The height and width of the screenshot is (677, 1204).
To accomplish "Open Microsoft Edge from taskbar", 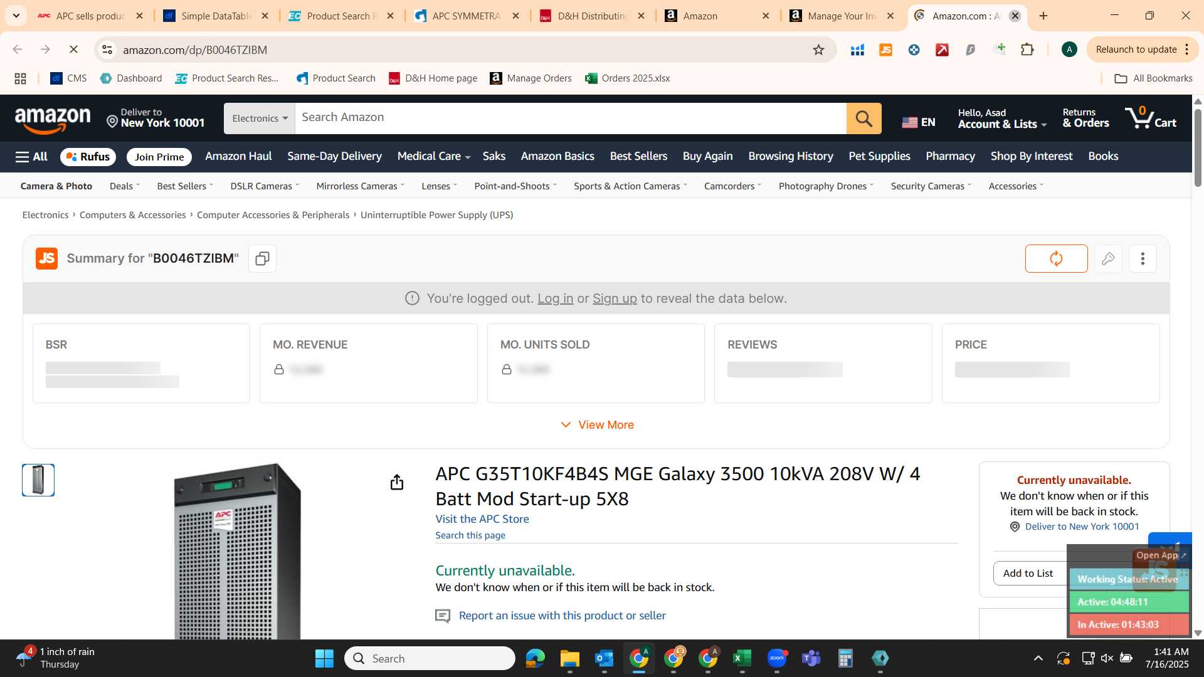I will pyautogui.click(x=535, y=658).
